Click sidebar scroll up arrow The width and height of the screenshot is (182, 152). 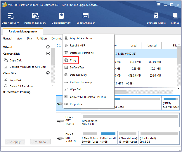click(x=53, y=46)
